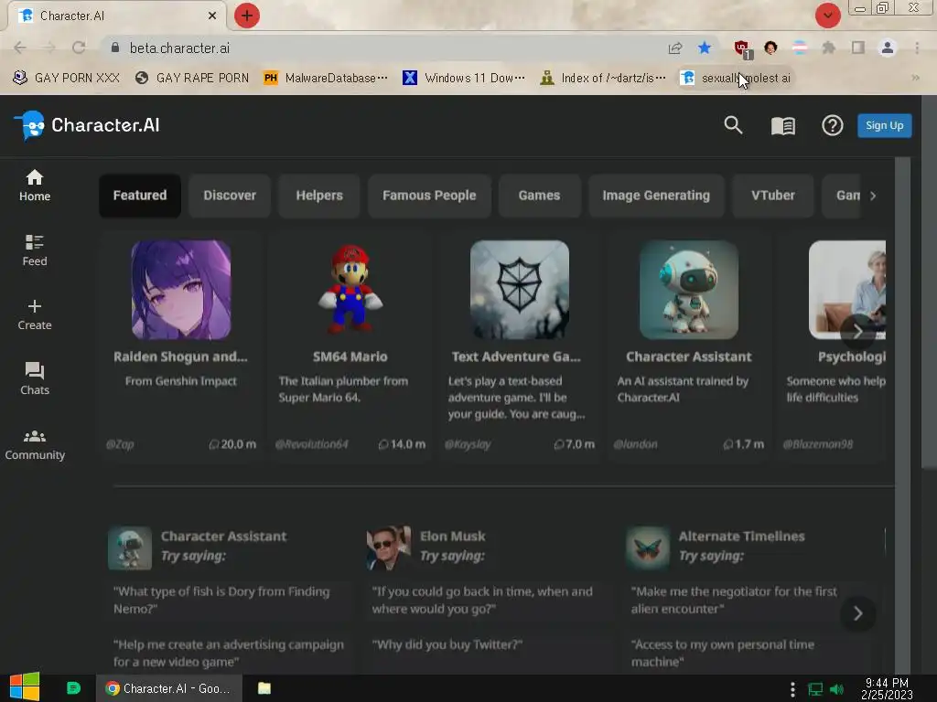Expand tab search red chevron dropdown
The image size is (937, 702).
[827, 16]
